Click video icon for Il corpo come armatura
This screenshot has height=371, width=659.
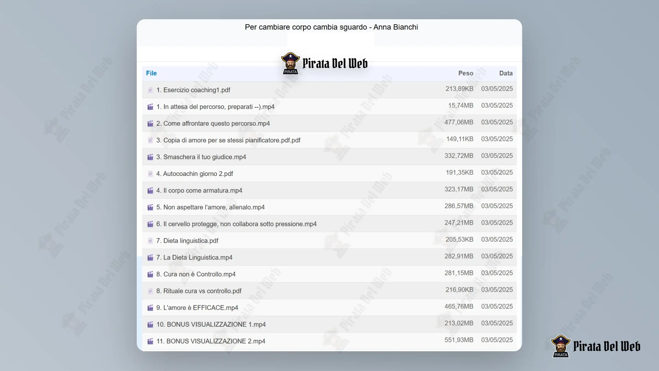(150, 190)
